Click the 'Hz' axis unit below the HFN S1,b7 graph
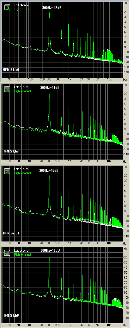130x328 pixels. coord(125,161)
